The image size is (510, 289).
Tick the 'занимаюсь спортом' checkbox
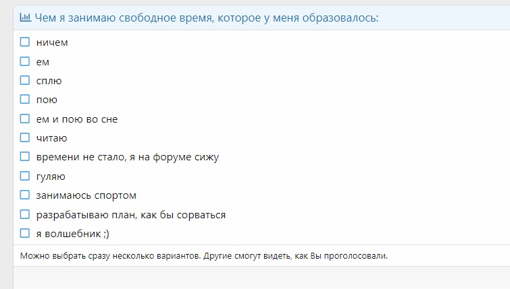pyautogui.click(x=25, y=195)
